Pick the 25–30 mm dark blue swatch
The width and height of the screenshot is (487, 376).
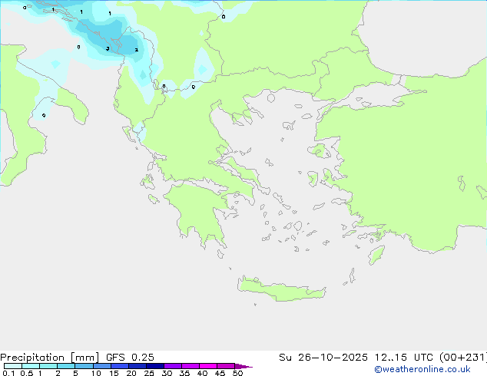point(154,366)
